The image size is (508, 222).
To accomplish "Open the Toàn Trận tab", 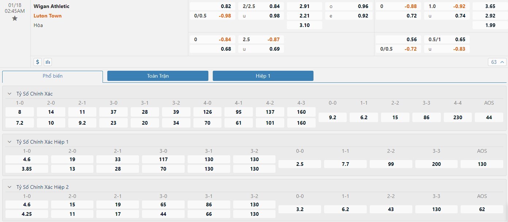I will pos(158,76).
